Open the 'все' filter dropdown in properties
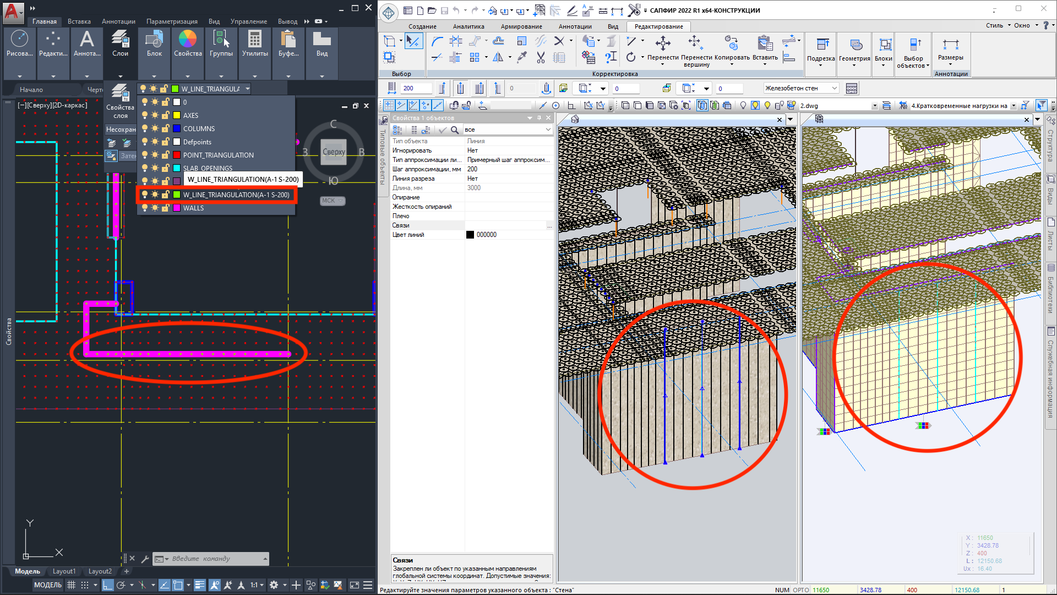Screen dimensions: 1057x595 point(548,129)
